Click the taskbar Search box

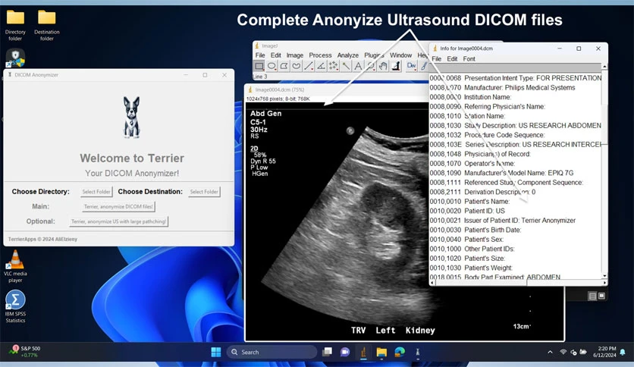(x=271, y=352)
